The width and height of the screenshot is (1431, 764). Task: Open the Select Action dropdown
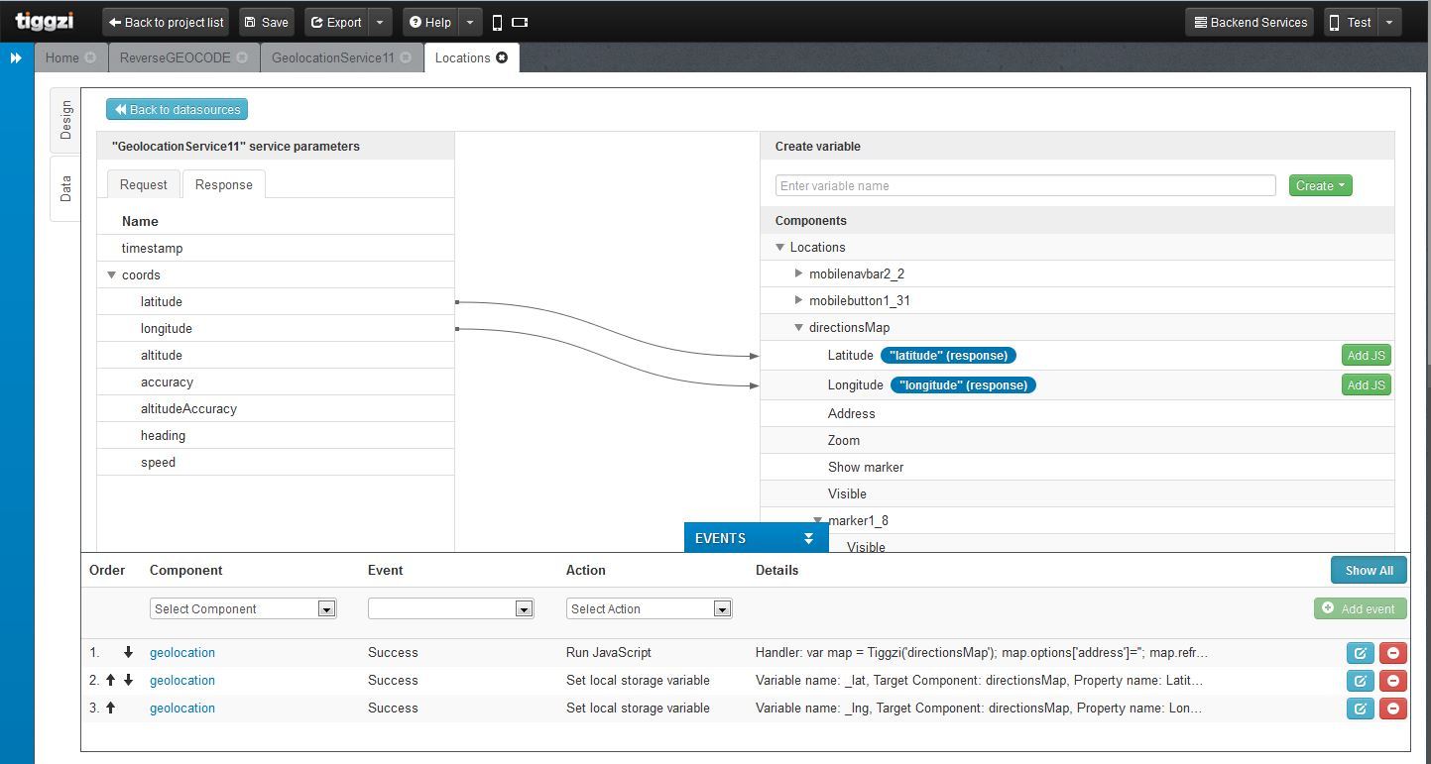(x=649, y=609)
